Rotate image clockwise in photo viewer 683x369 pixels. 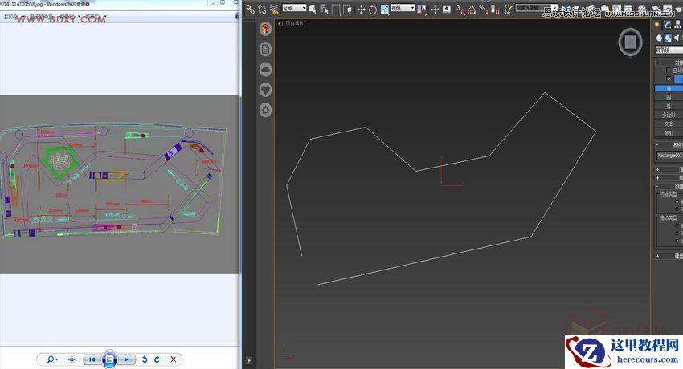pos(156,359)
